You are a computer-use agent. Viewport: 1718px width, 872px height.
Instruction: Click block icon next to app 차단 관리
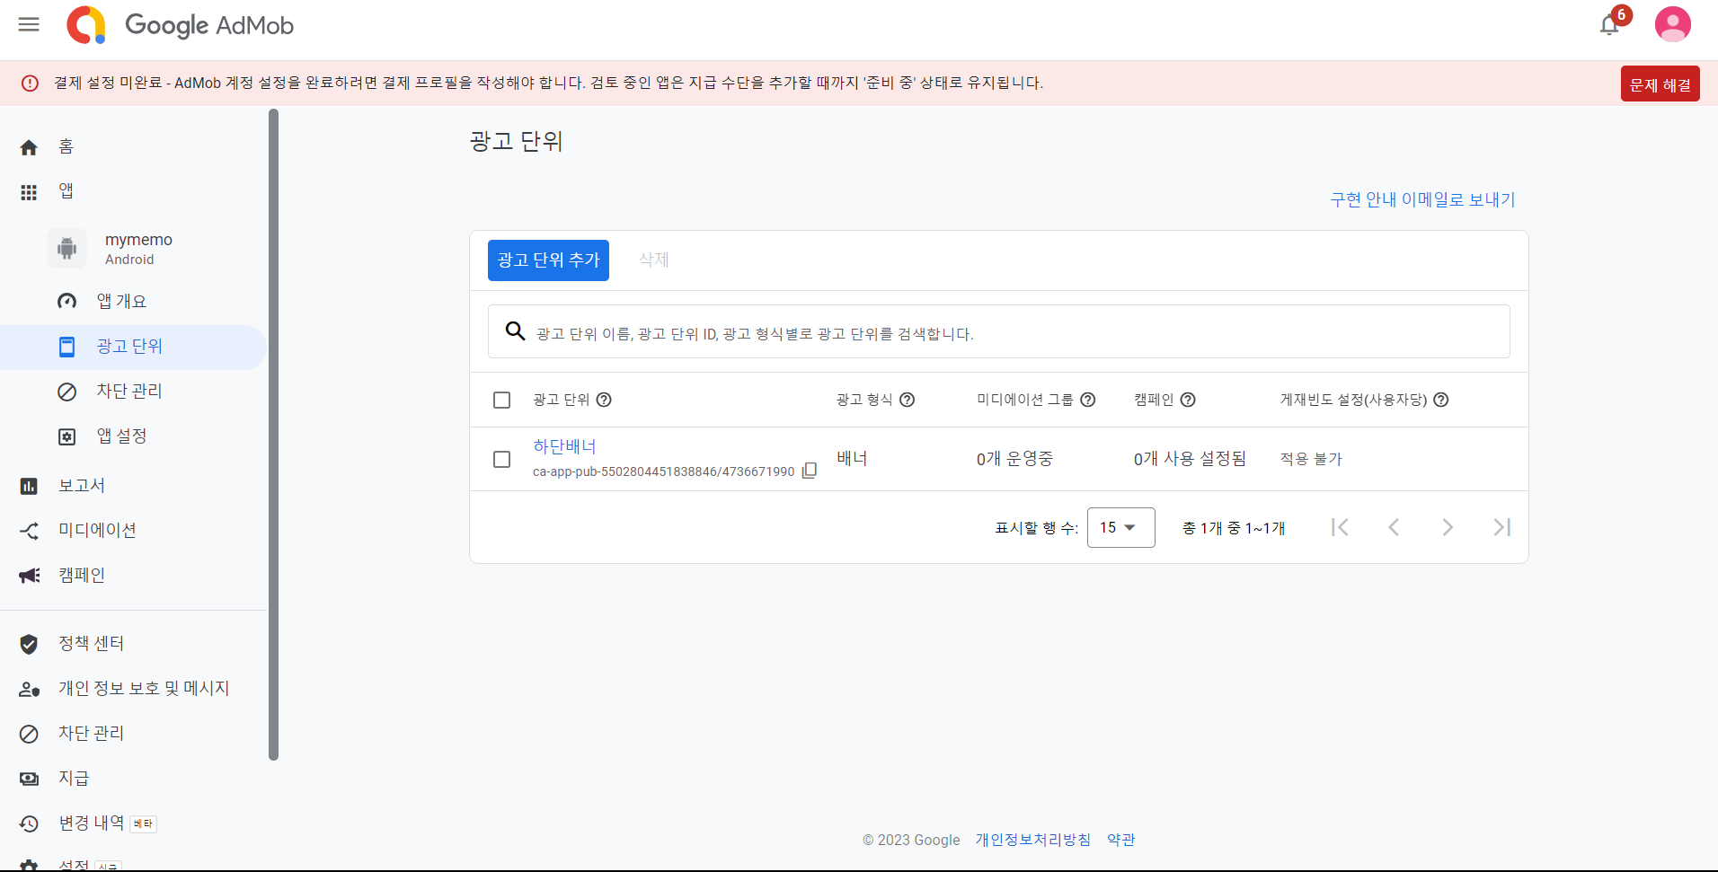coord(67,392)
